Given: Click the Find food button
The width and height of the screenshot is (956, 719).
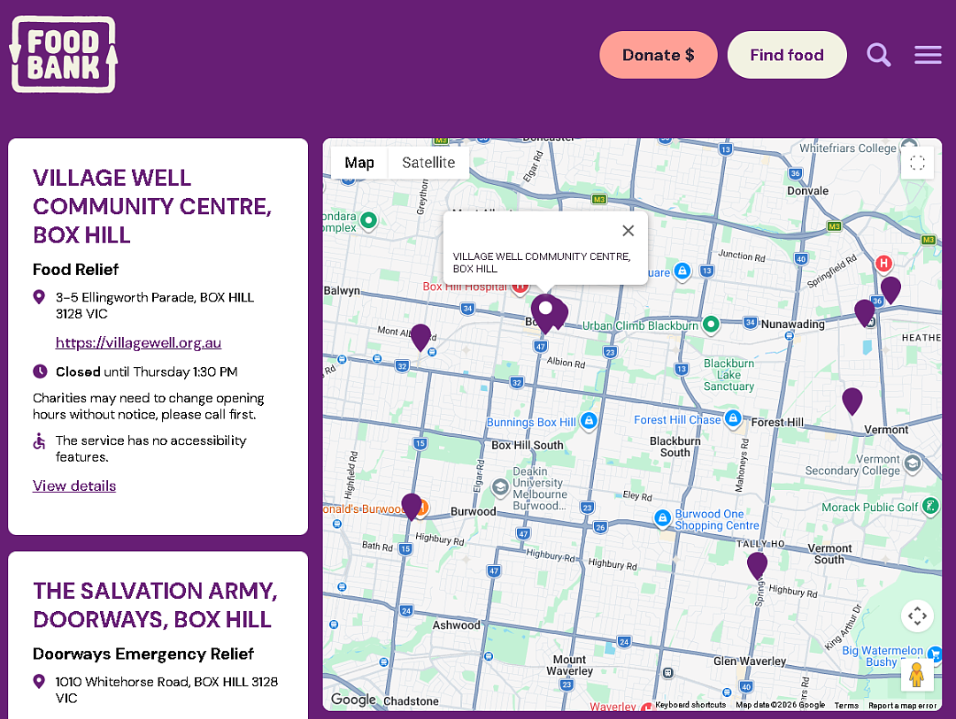Looking at the screenshot, I should tap(787, 55).
